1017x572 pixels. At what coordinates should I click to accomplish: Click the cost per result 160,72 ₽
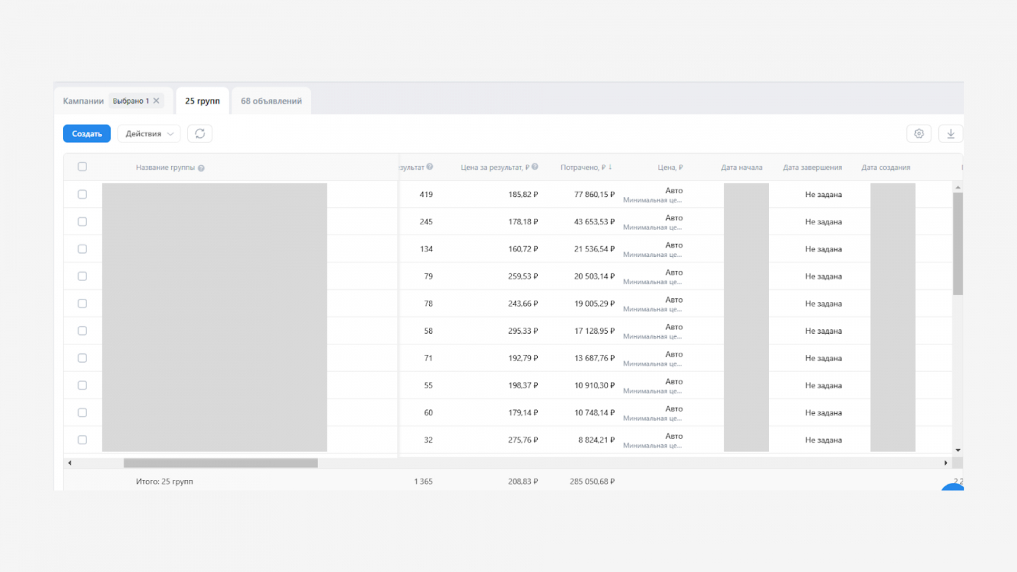coord(523,249)
